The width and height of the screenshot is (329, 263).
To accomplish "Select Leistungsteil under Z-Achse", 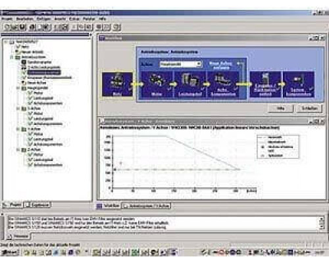I will (43, 160).
